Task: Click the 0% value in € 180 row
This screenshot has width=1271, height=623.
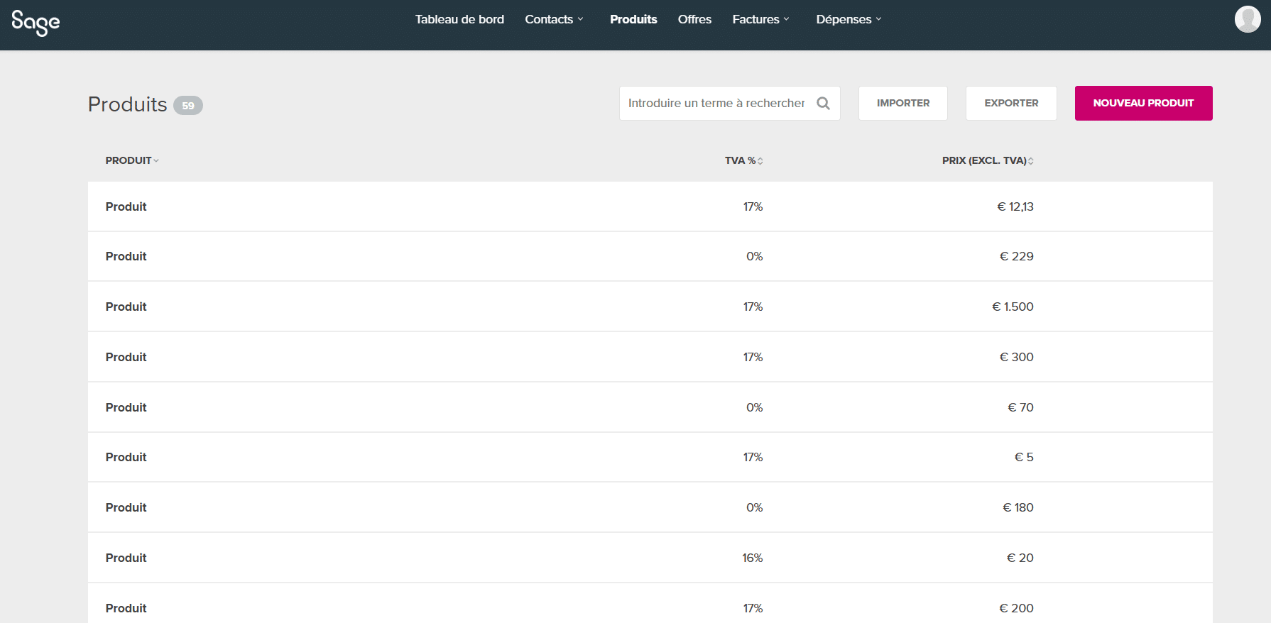Action: pyautogui.click(x=754, y=507)
